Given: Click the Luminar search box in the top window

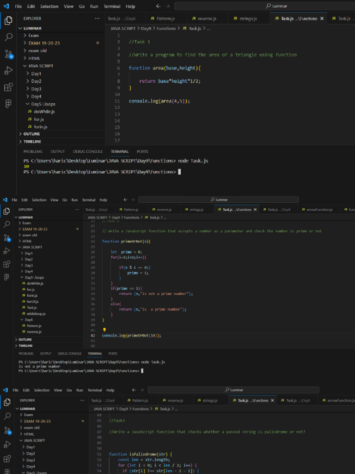Looking at the screenshot, I should [264, 6].
